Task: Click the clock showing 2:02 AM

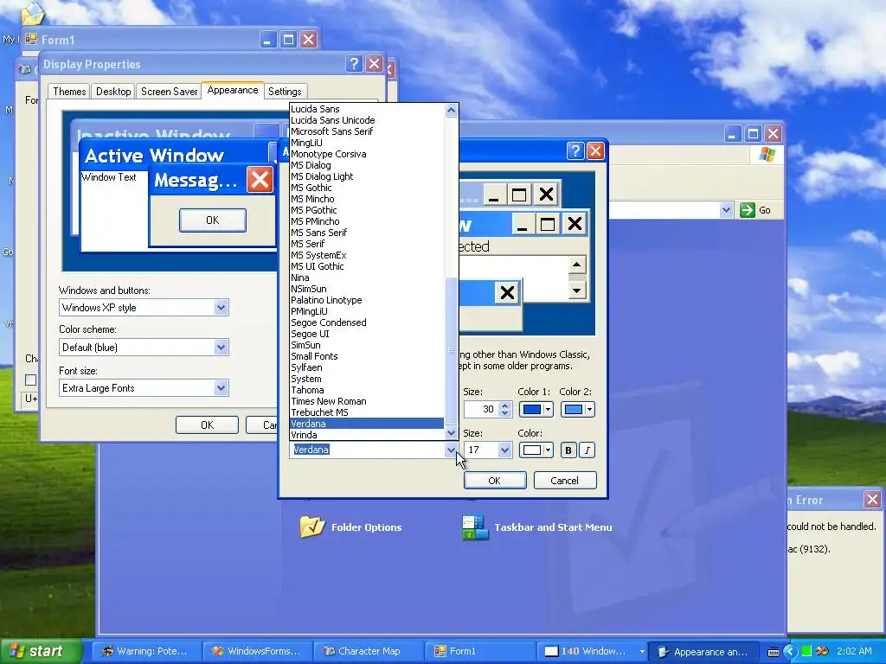Action: pos(854,651)
